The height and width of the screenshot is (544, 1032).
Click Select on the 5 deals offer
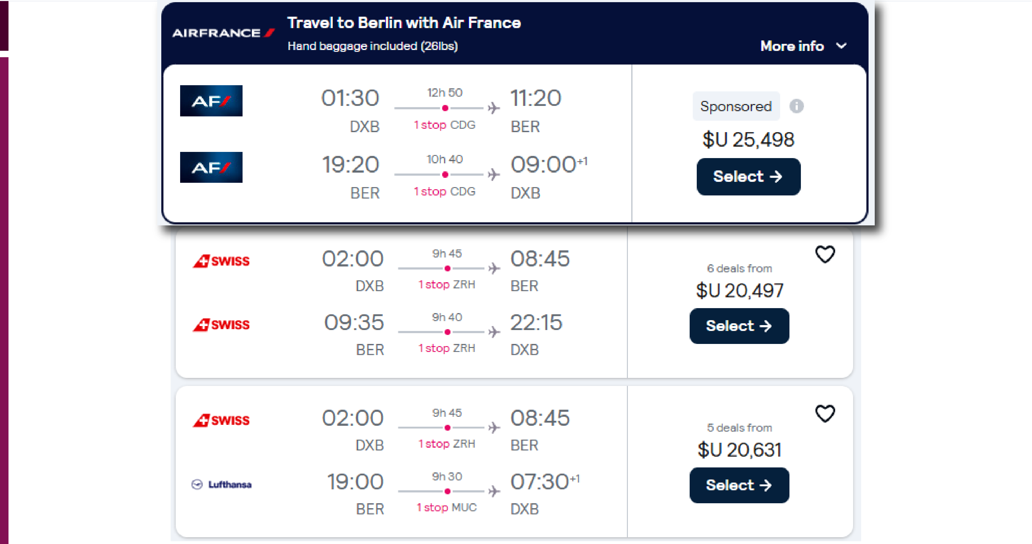[739, 485]
